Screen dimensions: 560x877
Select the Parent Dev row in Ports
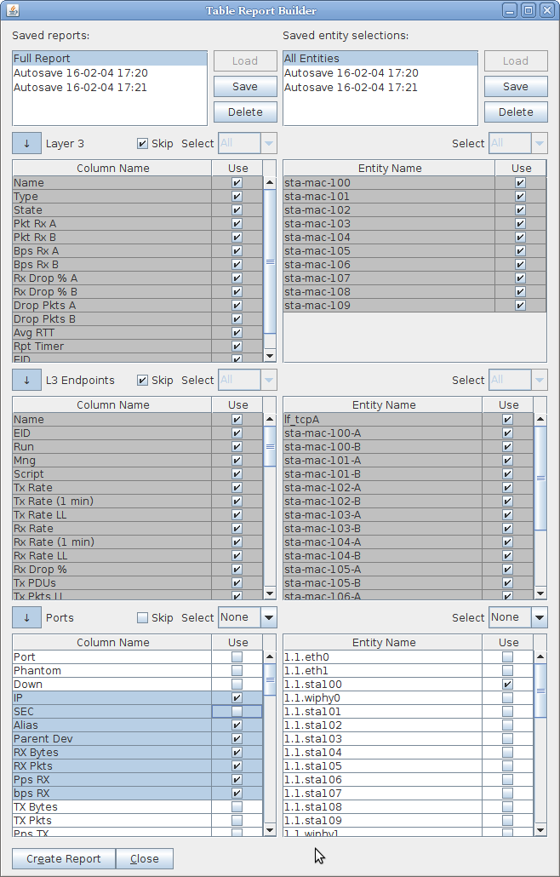(111, 738)
